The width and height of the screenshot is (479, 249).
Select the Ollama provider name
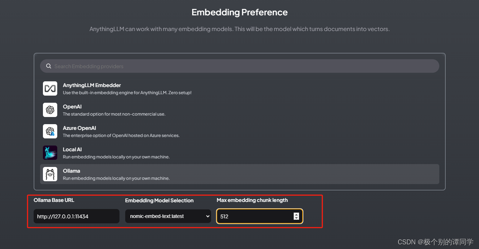click(x=72, y=171)
